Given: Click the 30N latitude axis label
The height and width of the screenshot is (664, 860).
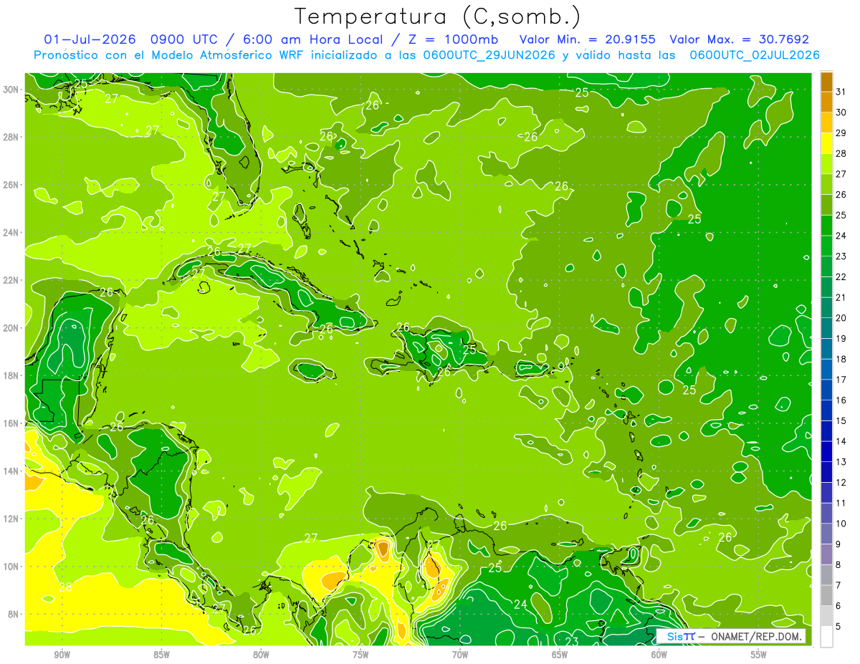Looking at the screenshot, I should (x=11, y=90).
